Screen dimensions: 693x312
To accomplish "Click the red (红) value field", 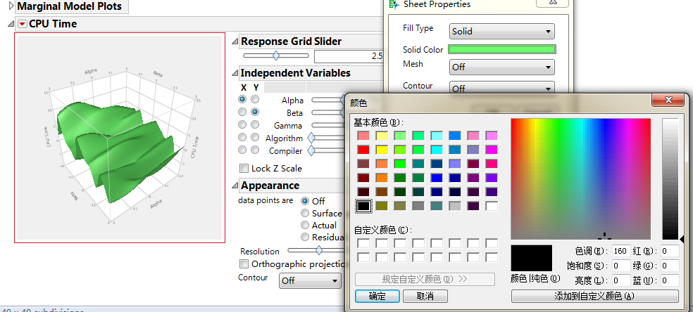I will click(670, 251).
